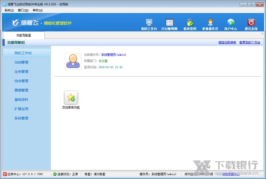The width and height of the screenshot is (266, 179).
Task: Click login time 2022-01-22 10:30
Action: pyautogui.click(x=110, y=67)
